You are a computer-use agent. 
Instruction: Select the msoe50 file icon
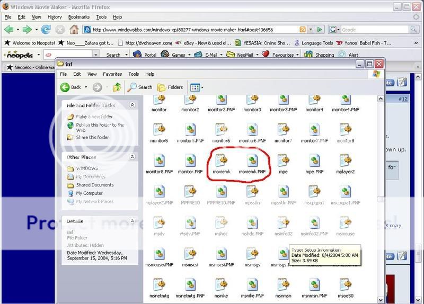point(346,285)
